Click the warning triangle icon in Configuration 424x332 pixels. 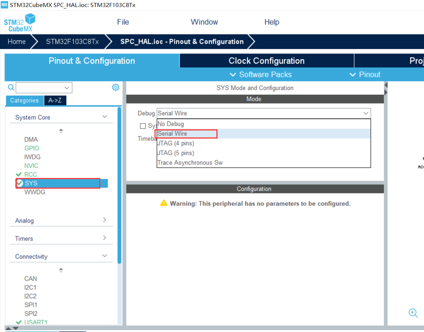164,203
